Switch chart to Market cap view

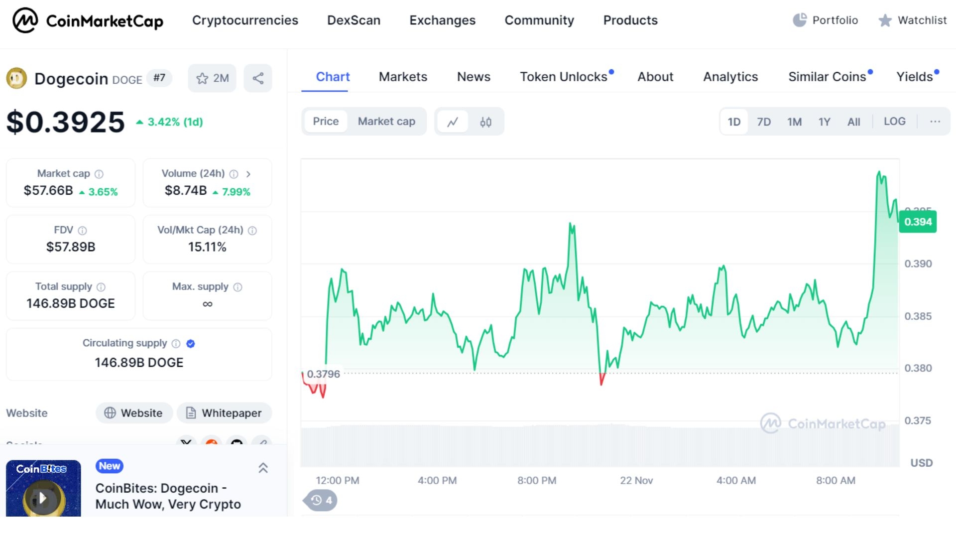click(386, 121)
